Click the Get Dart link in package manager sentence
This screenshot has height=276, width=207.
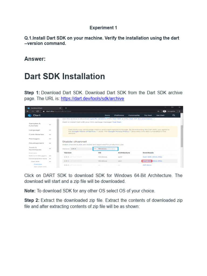click(x=117, y=122)
